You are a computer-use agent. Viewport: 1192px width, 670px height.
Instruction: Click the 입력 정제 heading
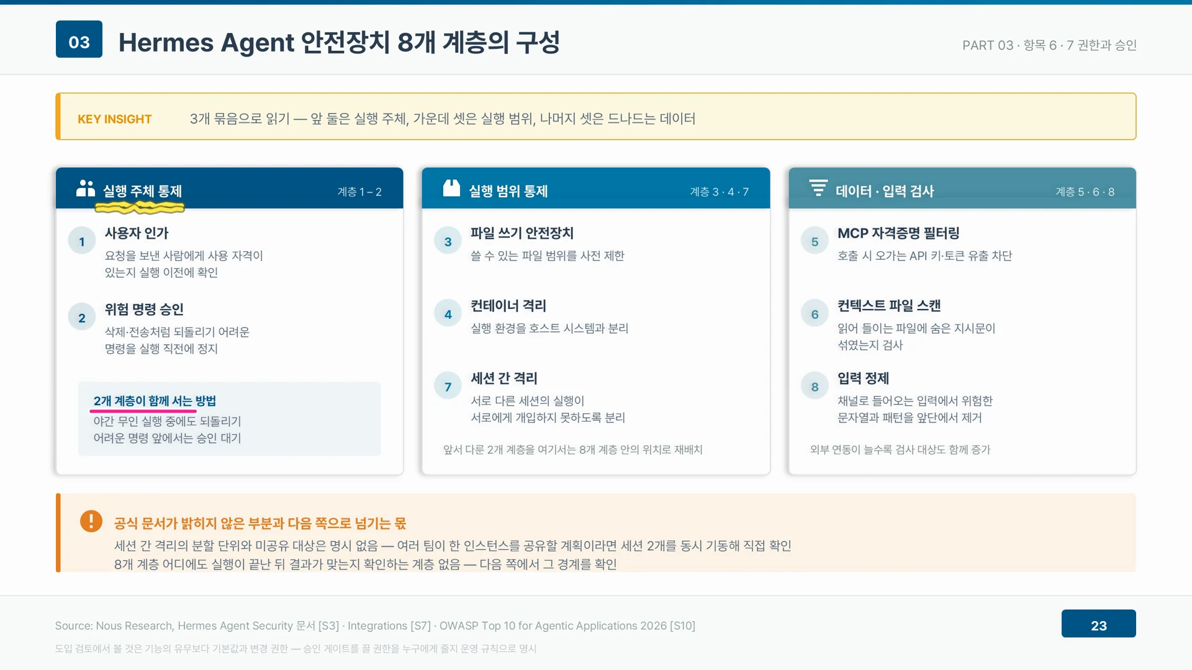(863, 378)
